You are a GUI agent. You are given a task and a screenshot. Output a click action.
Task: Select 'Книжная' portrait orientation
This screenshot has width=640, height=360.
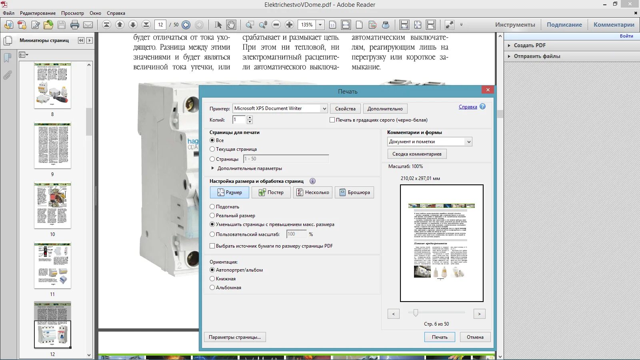[x=212, y=279]
